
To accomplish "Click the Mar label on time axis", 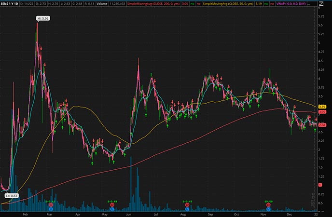I will pos(49,214).
